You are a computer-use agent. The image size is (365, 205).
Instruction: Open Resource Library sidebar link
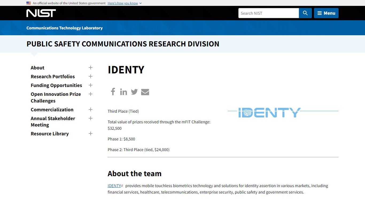point(50,134)
